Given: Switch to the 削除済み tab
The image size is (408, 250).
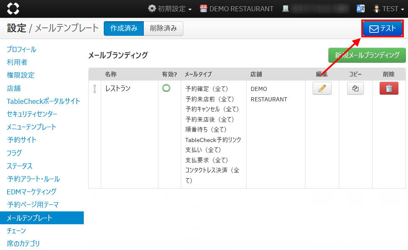Looking at the screenshot, I should (163, 28).
